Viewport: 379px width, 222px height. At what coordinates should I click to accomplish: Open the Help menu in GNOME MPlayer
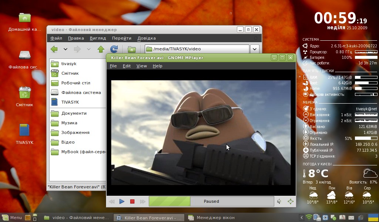157,66
